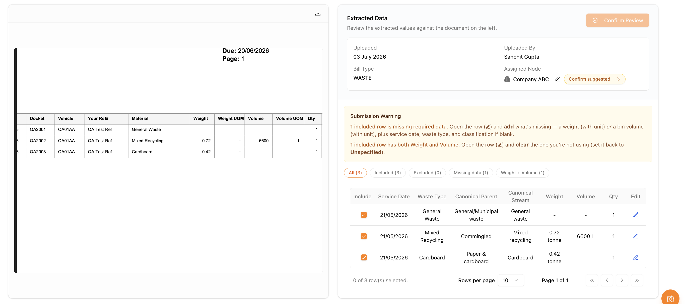Edit the Mixed Recycling row
The height and width of the screenshot is (304, 685).
(x=636, y=236)
